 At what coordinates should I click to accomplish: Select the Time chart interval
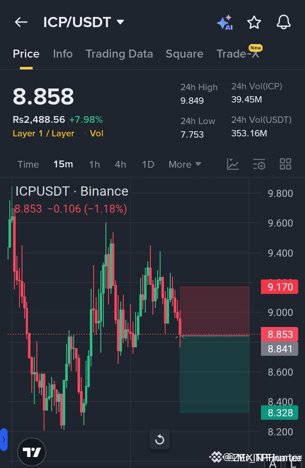28,164
